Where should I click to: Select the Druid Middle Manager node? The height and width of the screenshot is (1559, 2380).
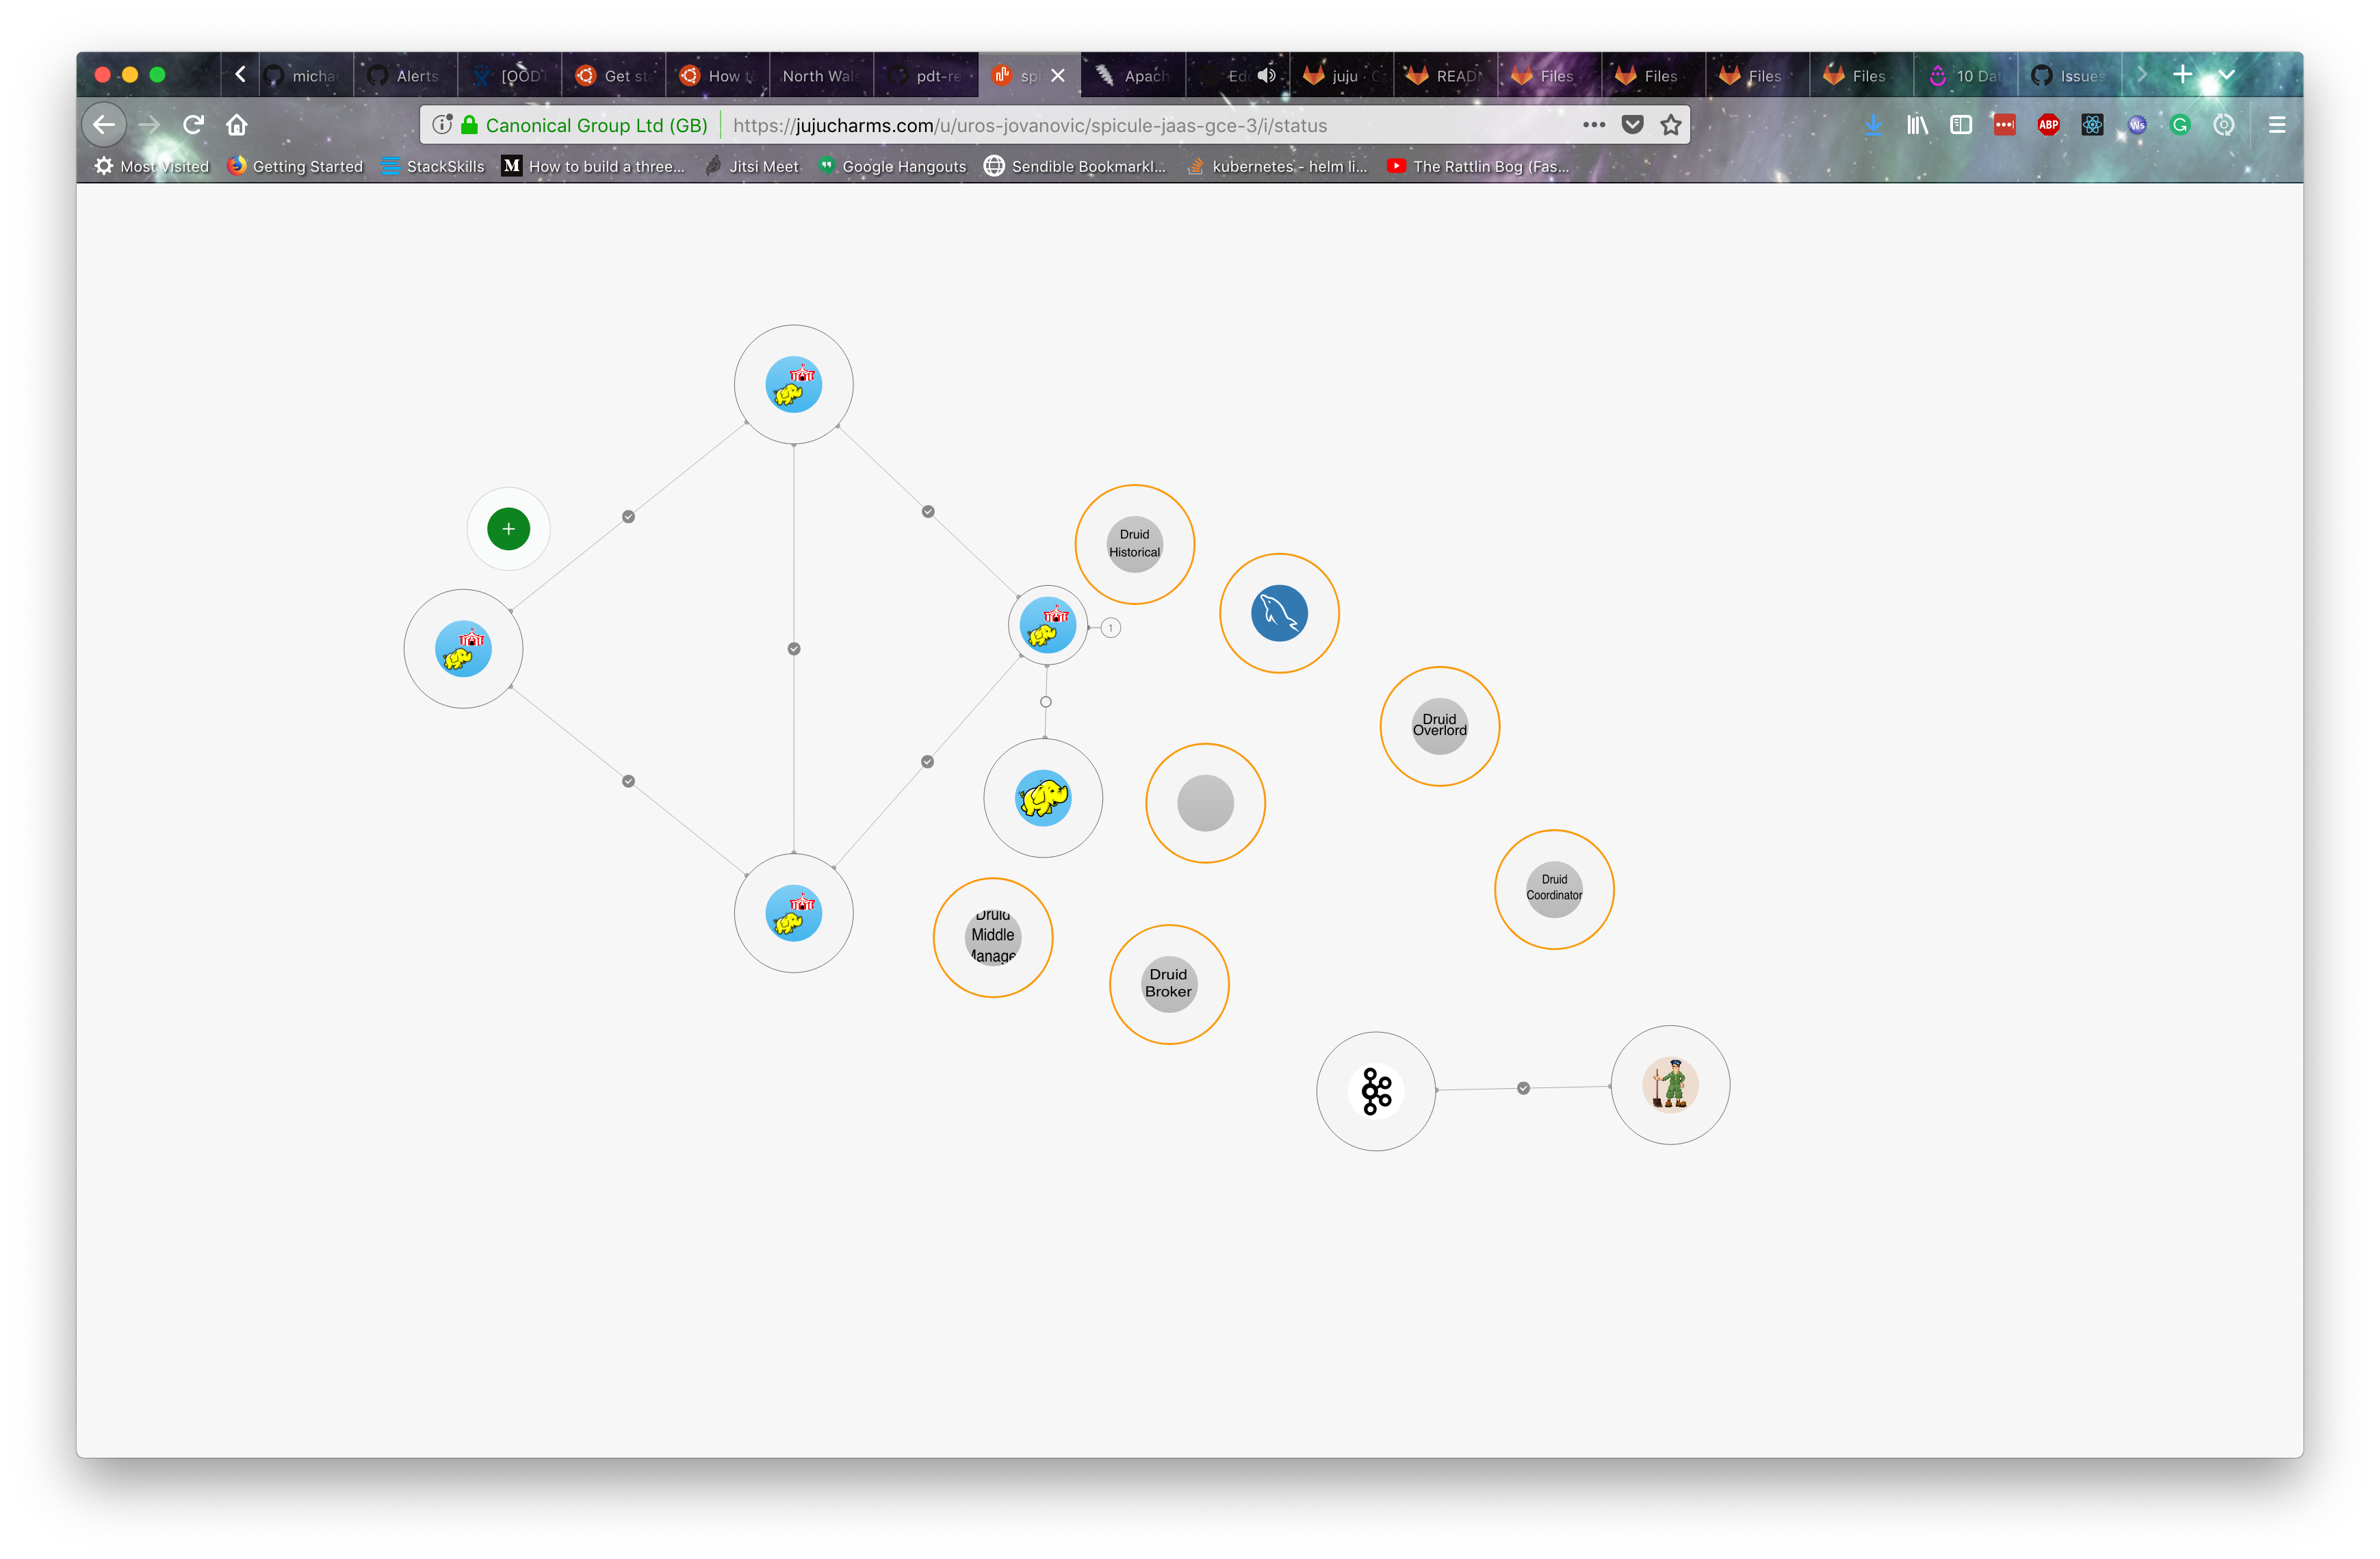(993, 937)
